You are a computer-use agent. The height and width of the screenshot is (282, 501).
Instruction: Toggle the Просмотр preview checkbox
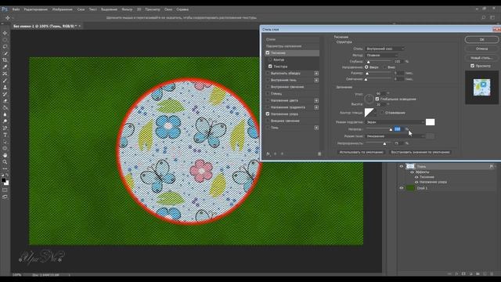pos(473,66)
